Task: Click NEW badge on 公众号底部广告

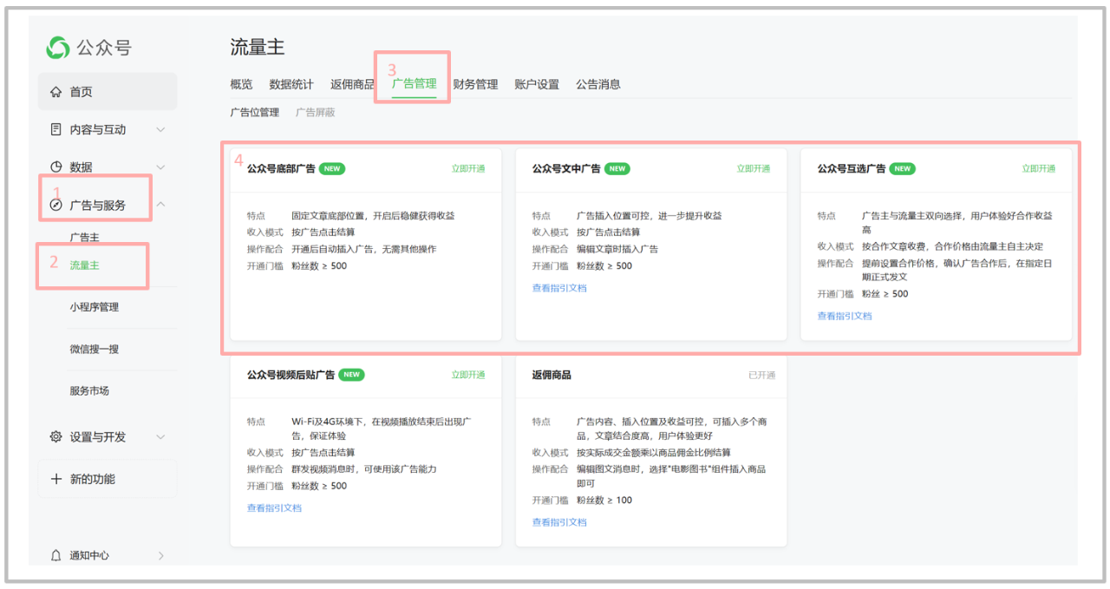Action: pos(332,169)
